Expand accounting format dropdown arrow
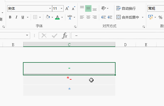Screen dimensions: 164x106 (155, 17)
